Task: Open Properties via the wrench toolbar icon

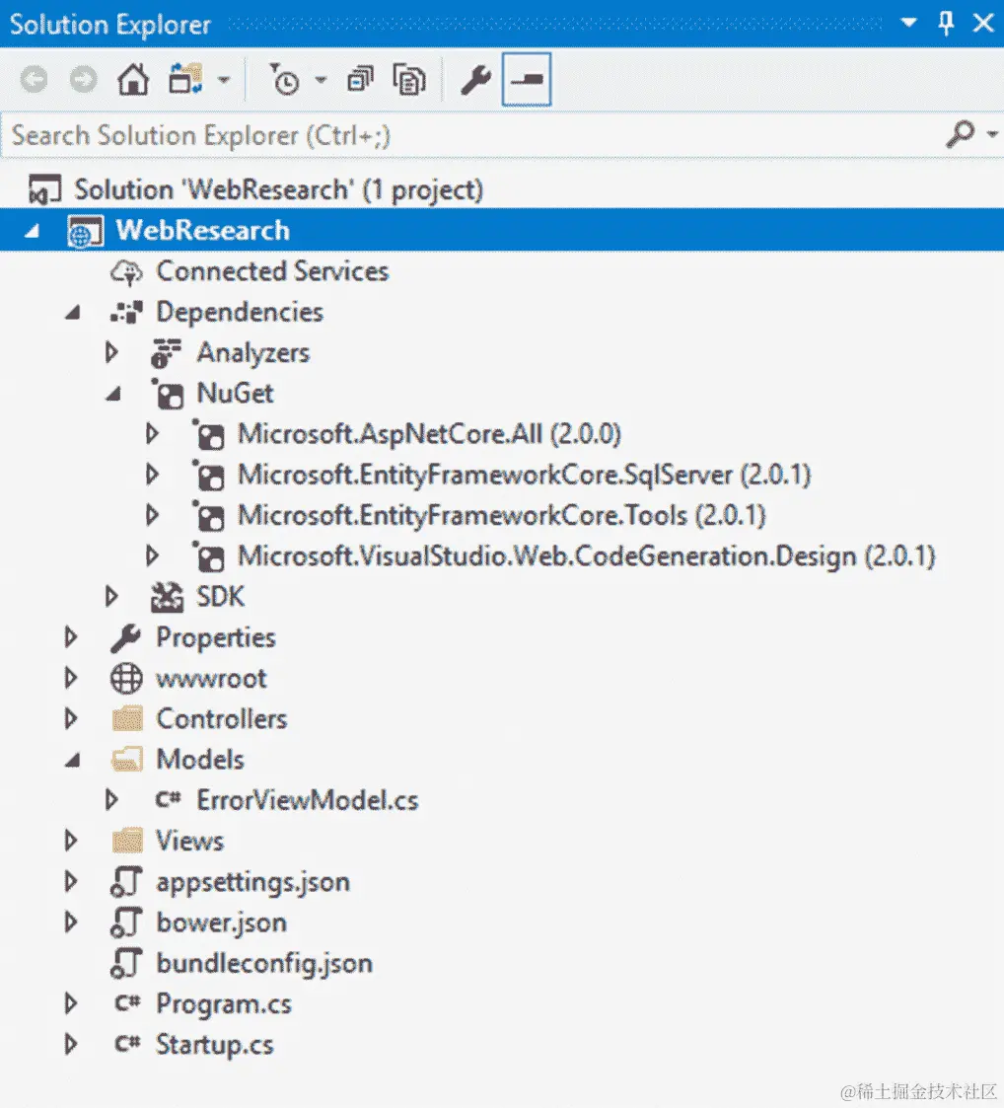Action: point(475,80)
